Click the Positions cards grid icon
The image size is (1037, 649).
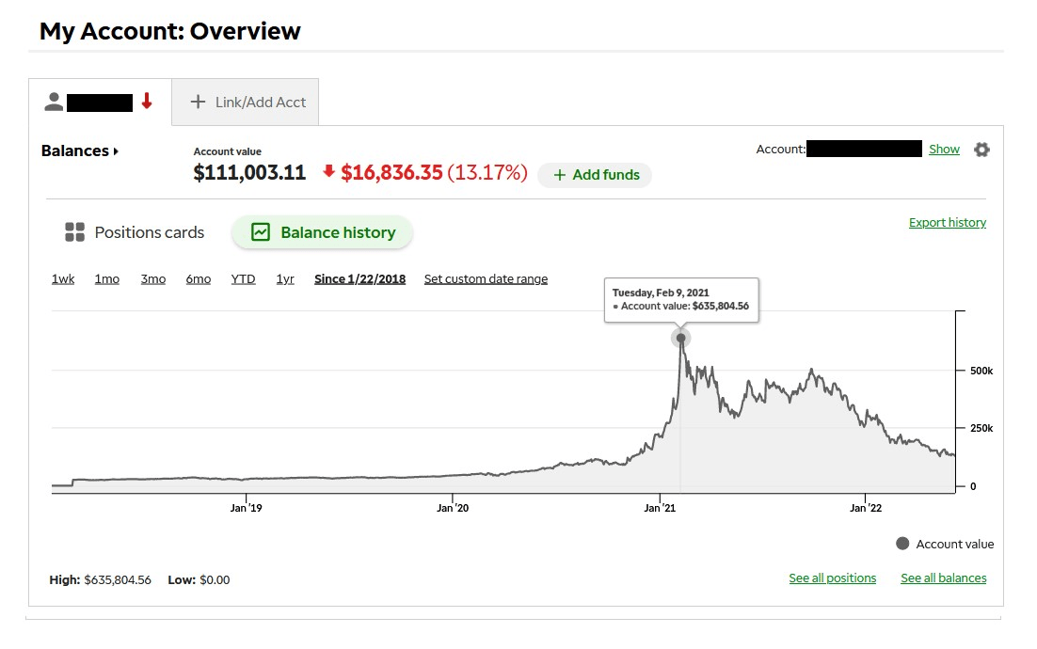74,232
